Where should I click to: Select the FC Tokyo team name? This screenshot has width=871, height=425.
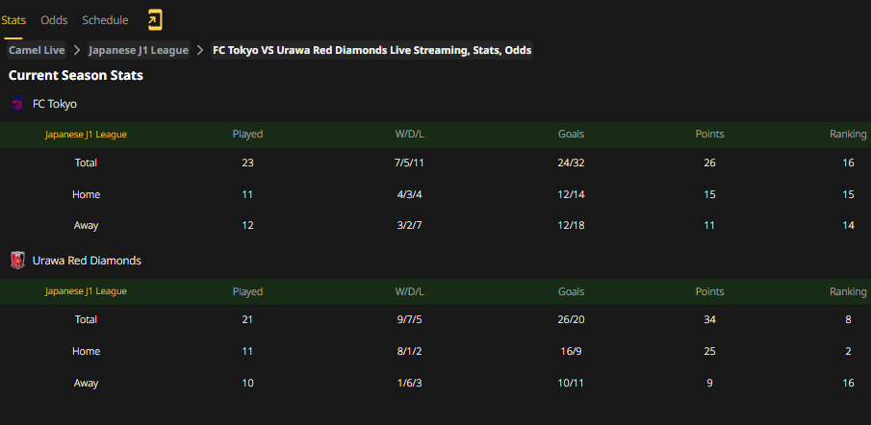(x=55, y=104)
